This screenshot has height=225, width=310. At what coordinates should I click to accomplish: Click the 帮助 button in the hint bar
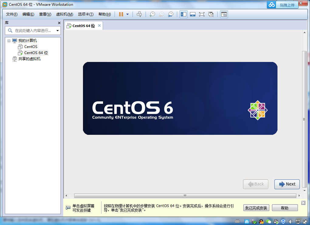pos(285,208)
